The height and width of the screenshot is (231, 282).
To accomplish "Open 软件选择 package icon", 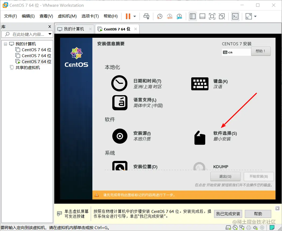I will (200, 138).
